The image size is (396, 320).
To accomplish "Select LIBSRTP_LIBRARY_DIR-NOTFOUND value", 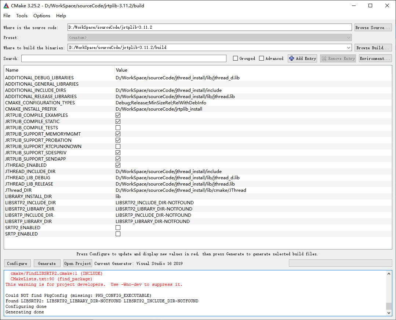I will 153,222.
